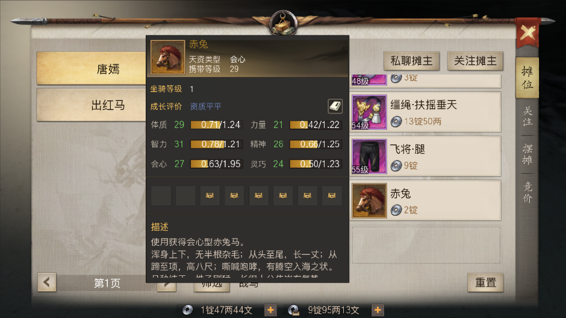
Task: Click the 重置 button
Action: [x=485, y=283]
